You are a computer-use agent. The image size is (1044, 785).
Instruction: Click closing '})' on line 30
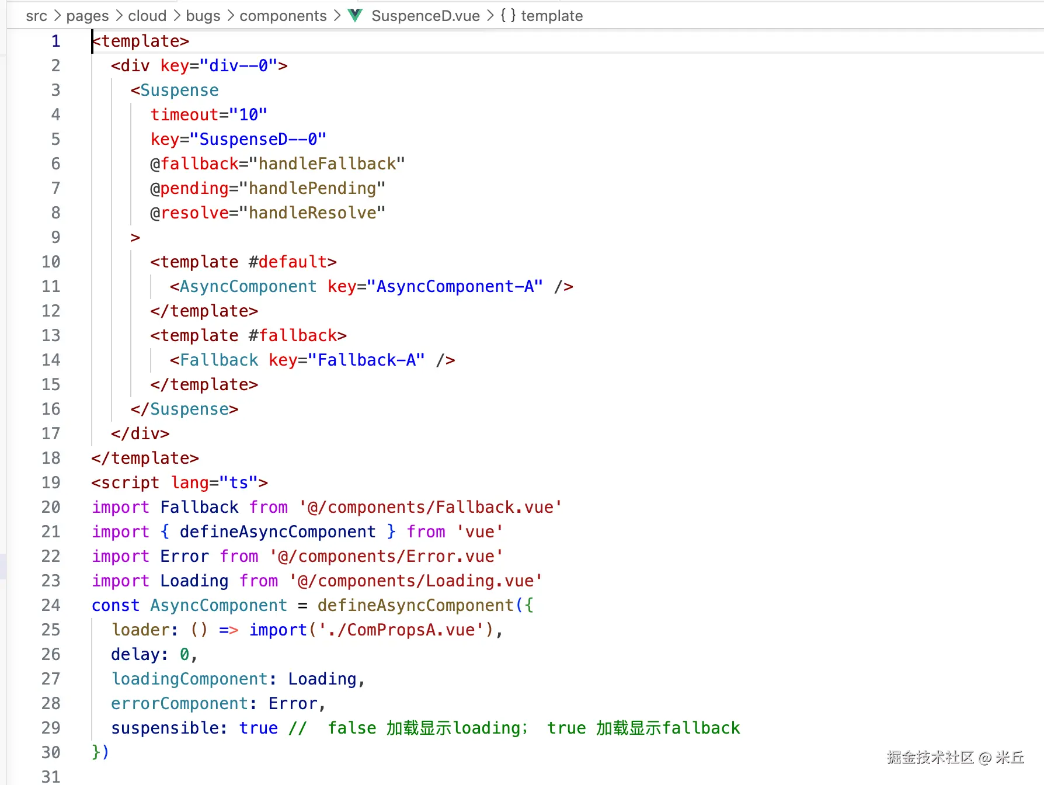100,752
